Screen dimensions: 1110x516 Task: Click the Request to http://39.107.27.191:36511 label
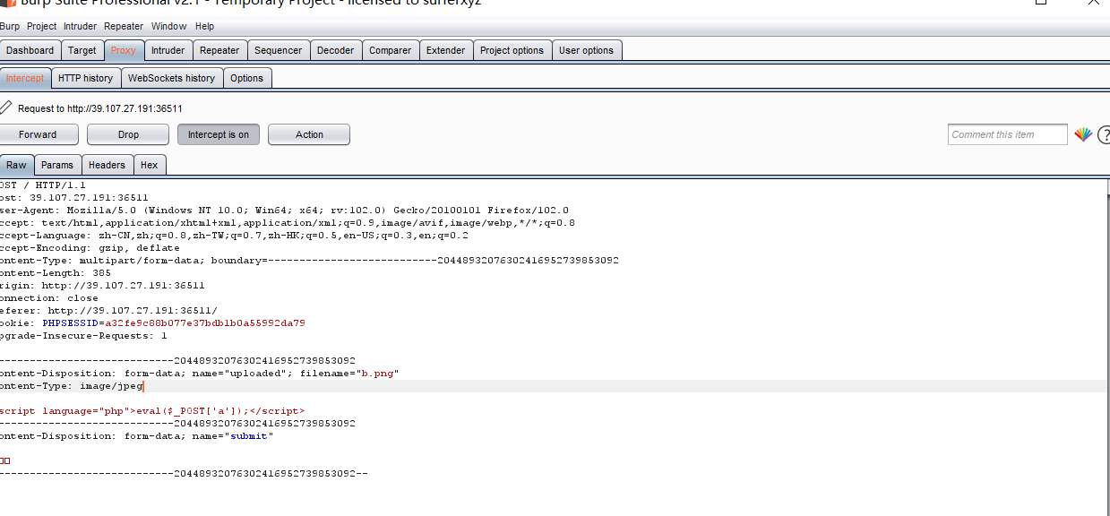coord(100,108)
